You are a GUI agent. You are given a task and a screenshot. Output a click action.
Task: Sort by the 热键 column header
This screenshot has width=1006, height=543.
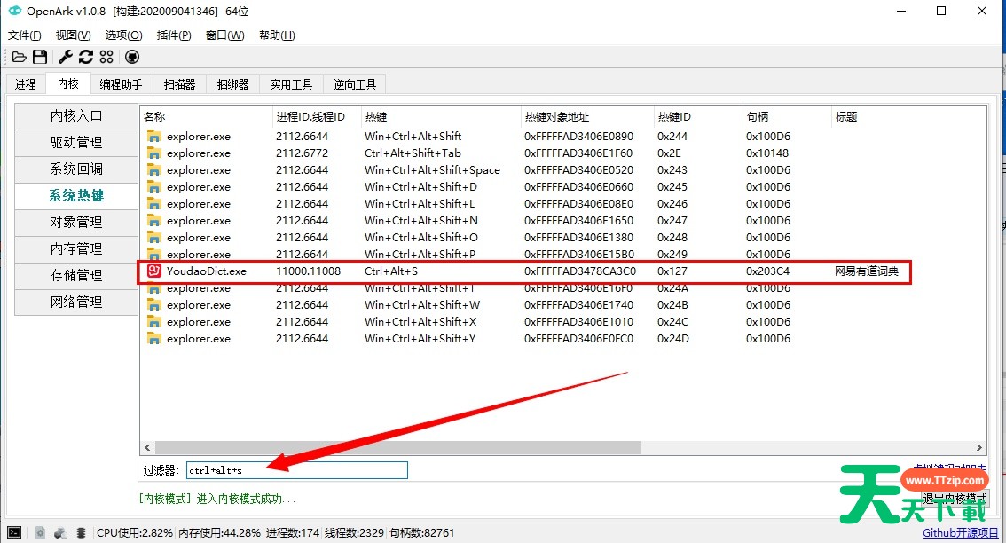click(439, 117)
